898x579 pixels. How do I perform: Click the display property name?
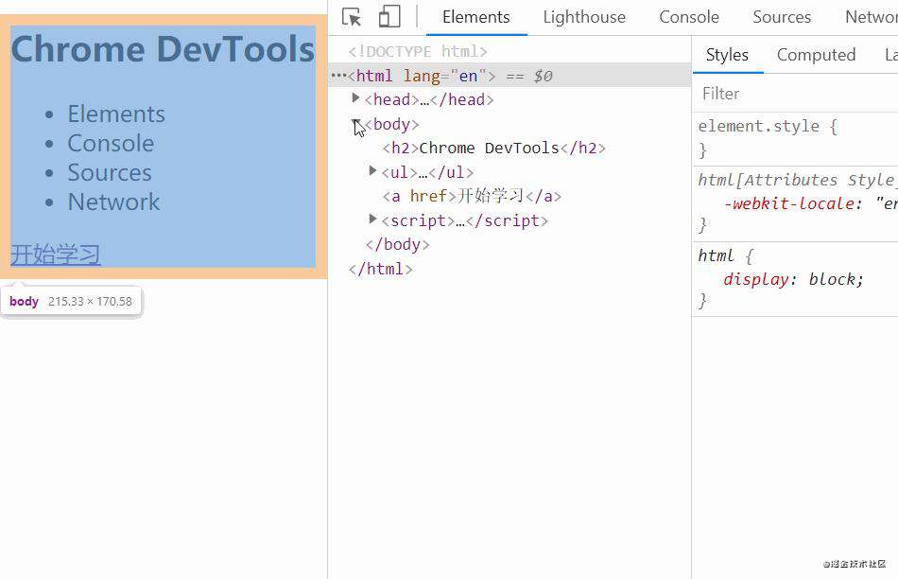756,279
